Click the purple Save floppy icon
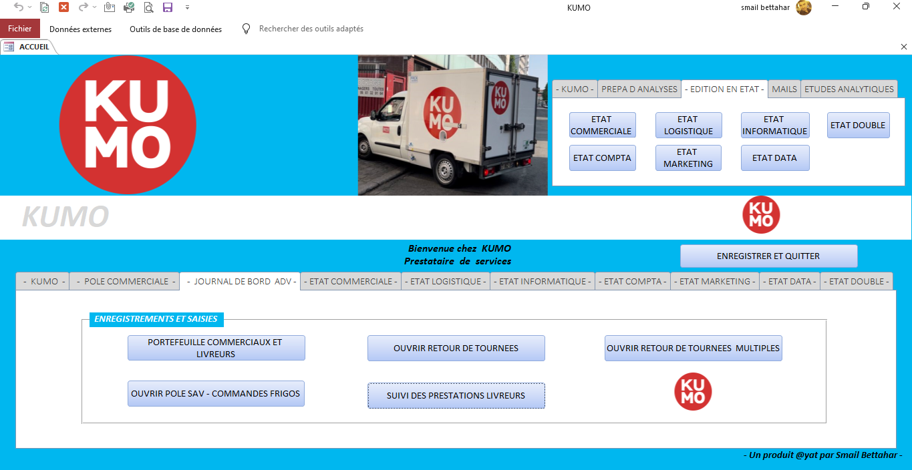Image resolution: width=912 pixels, height=470 pixels. click(x=168, y=7)
